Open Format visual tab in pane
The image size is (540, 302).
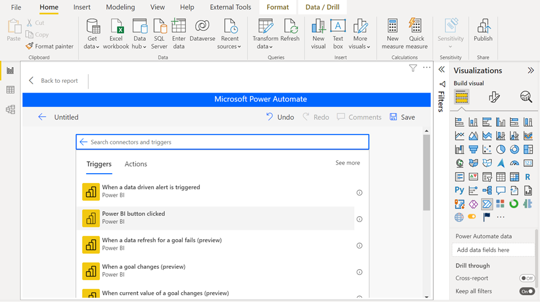pyautogui.click(x=494, y=97)
